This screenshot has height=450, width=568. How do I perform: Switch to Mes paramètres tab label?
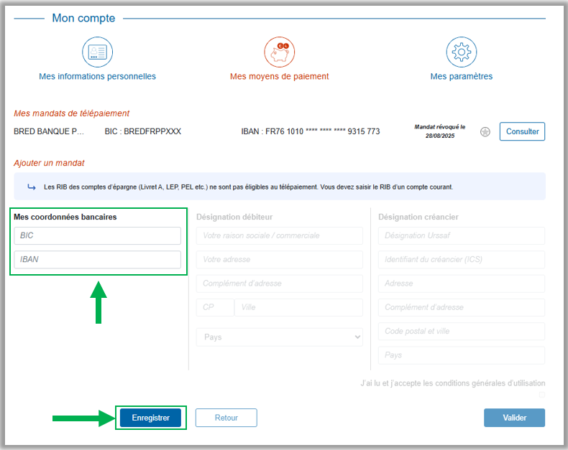click(461, 76)
